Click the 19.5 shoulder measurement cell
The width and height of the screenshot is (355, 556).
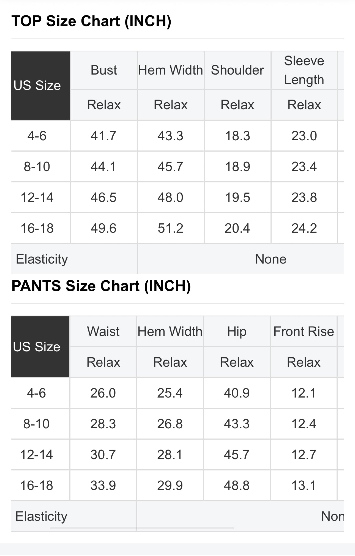click(x=237, y=198)
